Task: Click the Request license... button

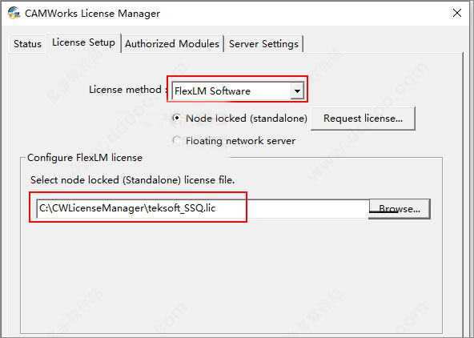Action: tap(363, 119)
